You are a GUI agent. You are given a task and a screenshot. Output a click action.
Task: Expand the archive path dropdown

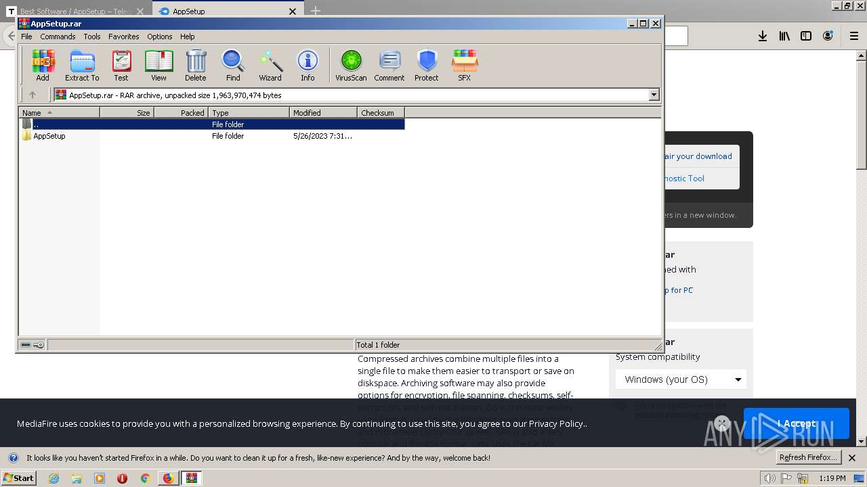654,95
